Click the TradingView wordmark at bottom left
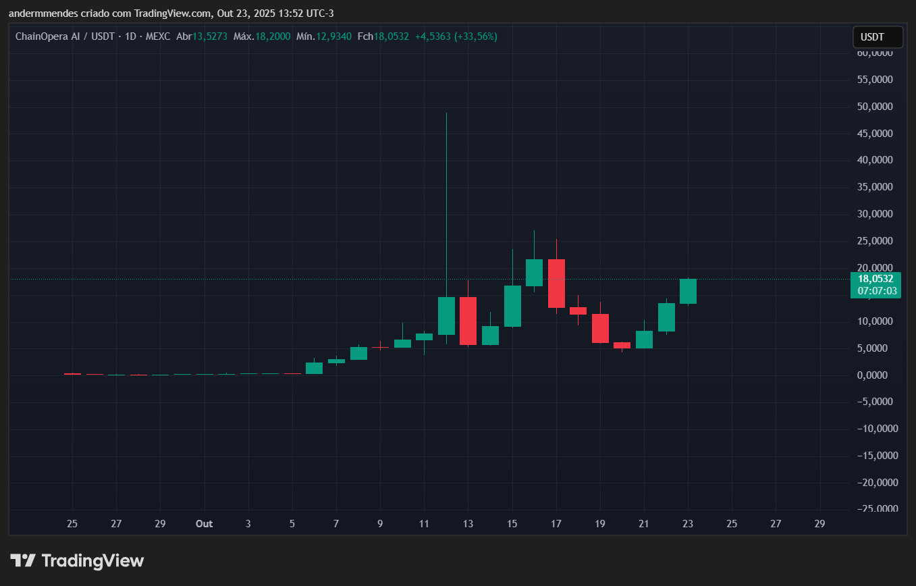The width and height of the screenshot is (916, 586). click(x=92, y=560)
